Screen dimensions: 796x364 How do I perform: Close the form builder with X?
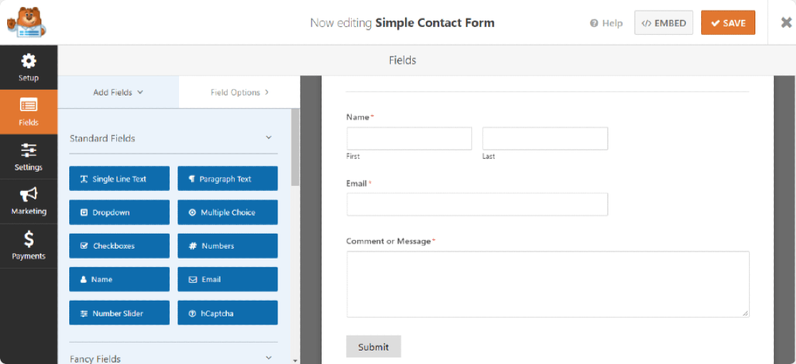pyautogui.click(x=786, y=22)
